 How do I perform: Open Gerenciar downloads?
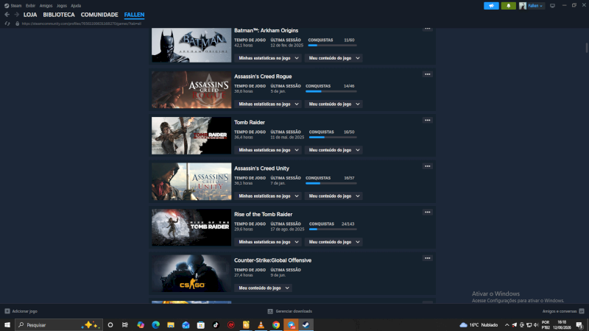[x=289, y=311]
